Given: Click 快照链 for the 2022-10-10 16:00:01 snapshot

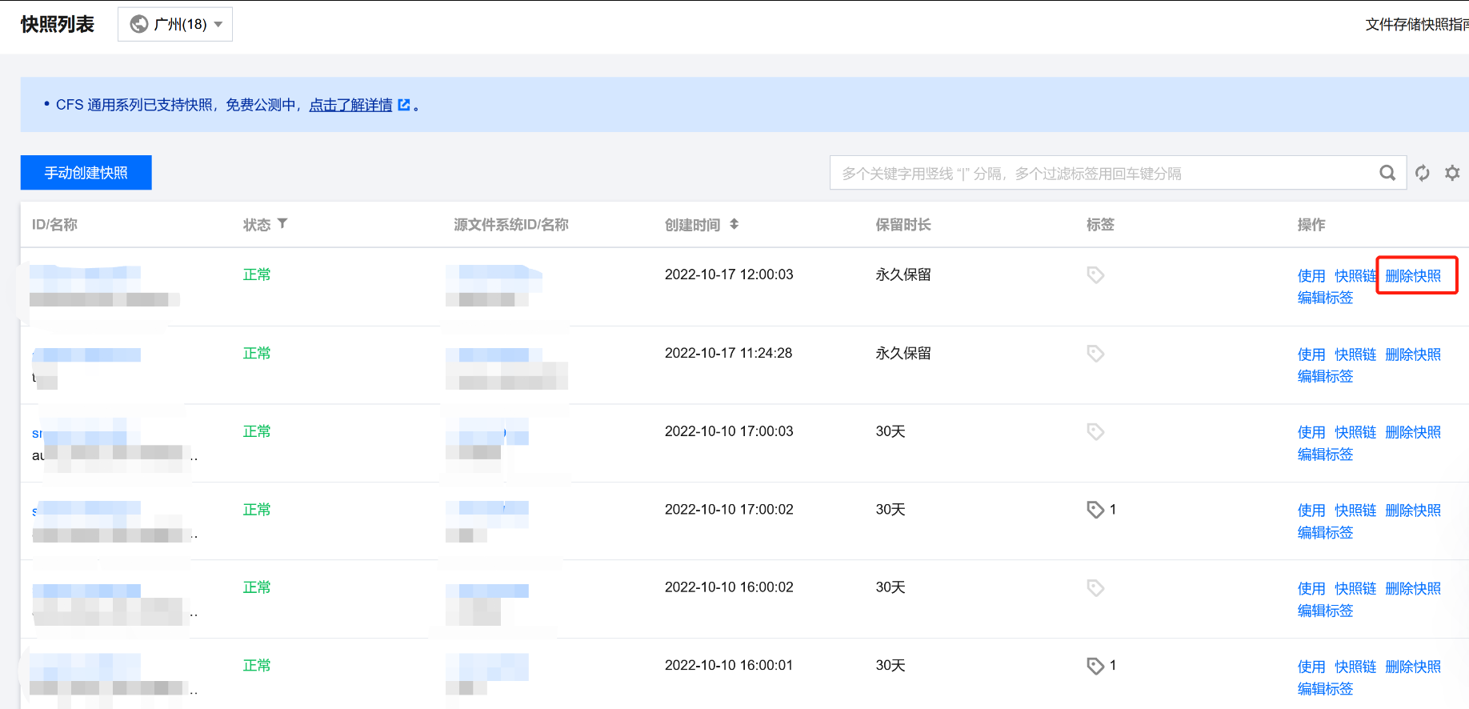Looking at the screenshot, I should (1355, 667).
